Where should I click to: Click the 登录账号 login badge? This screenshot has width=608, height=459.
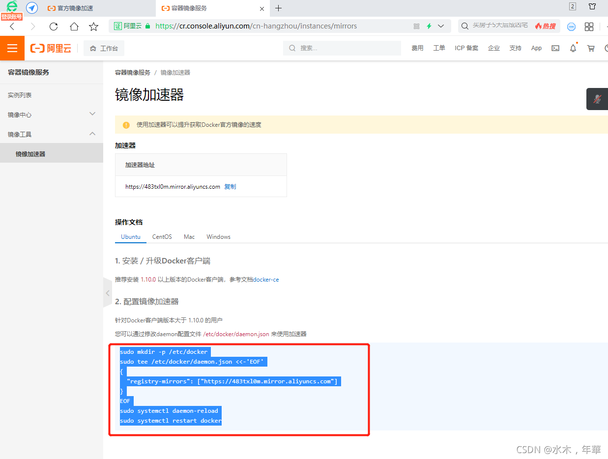point(11,17)
